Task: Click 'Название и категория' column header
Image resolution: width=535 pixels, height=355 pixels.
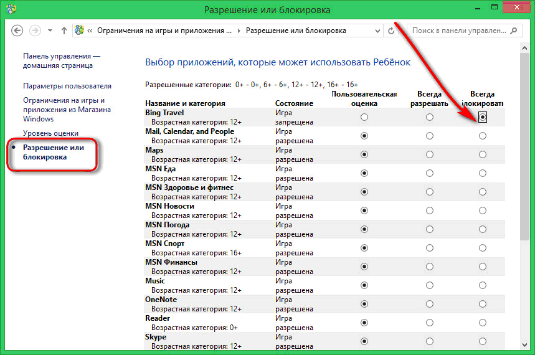Action: [x=185, y=103]
